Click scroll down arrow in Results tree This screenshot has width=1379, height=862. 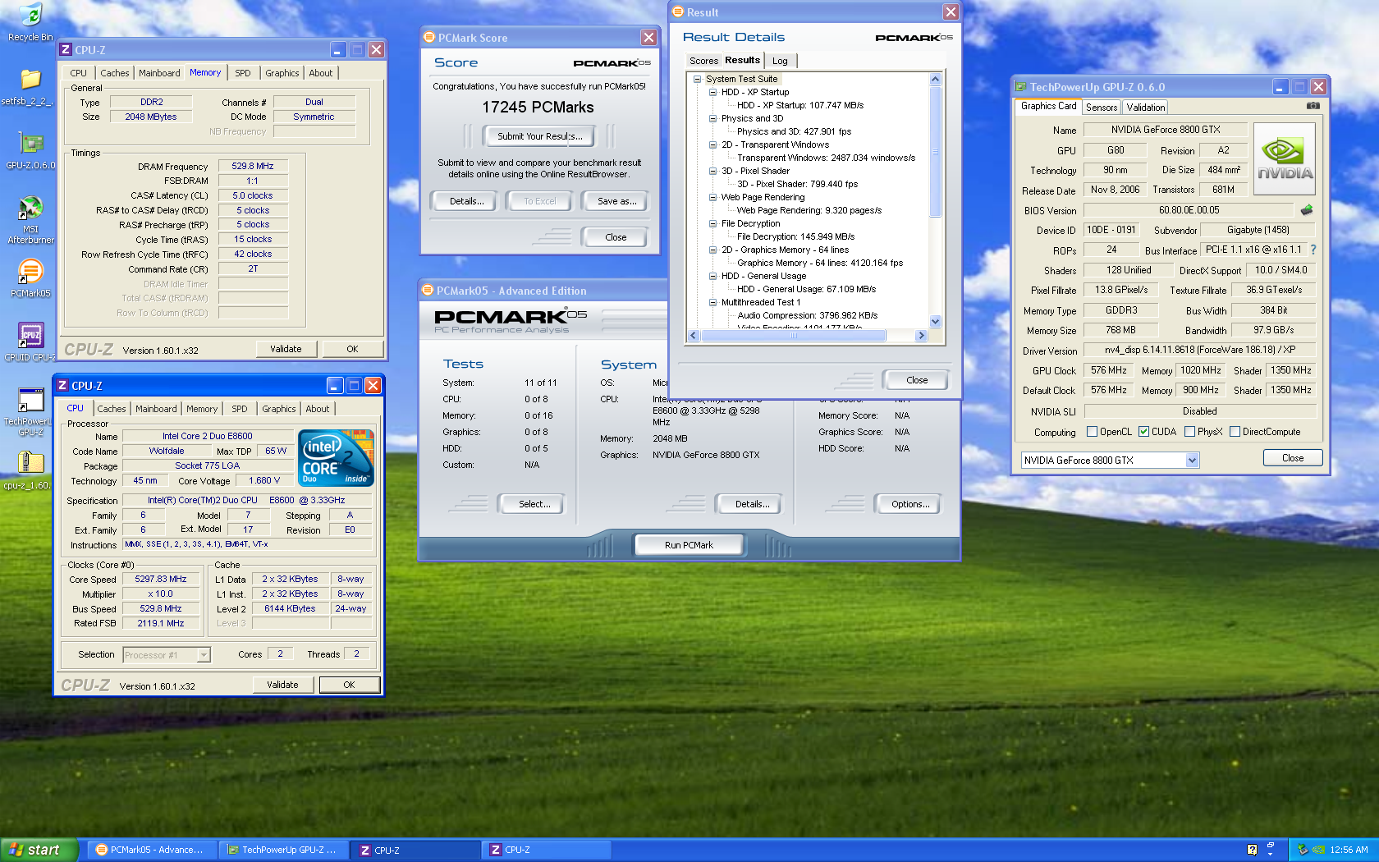[x=936, y=322]
